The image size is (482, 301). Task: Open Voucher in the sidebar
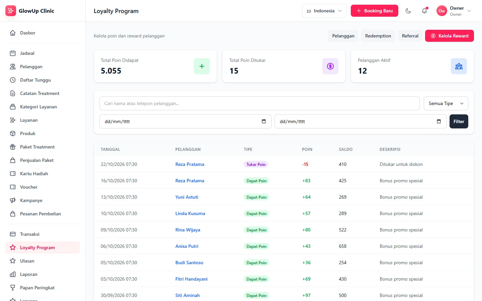(43, 187)
